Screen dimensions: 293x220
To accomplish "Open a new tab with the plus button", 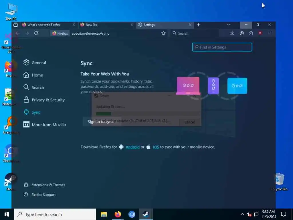I will click(x=199, y=25).
